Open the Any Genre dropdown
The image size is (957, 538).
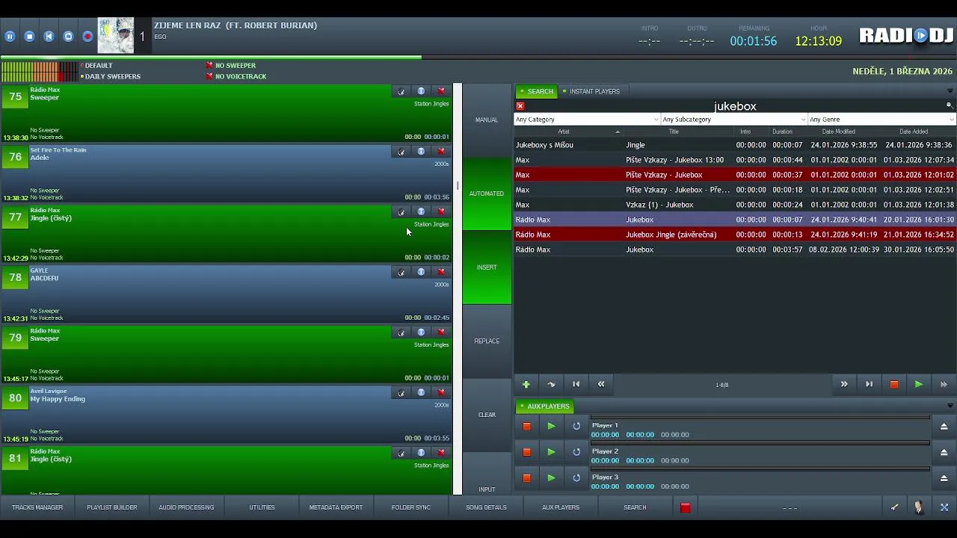[x=881, y=120]
